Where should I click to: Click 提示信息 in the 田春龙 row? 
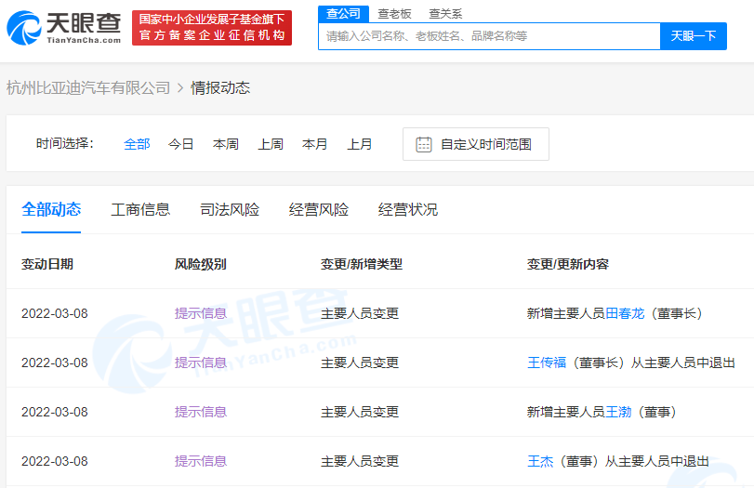[x=201, y=313]
